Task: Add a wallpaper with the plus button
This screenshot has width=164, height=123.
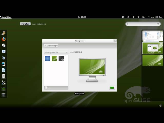Action: 46,88
